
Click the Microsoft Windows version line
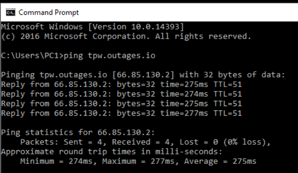(93, 27)
